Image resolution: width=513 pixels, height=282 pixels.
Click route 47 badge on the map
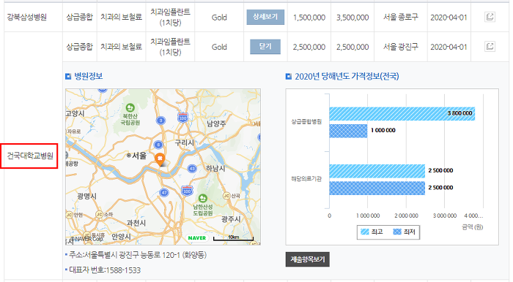(164, 192)
